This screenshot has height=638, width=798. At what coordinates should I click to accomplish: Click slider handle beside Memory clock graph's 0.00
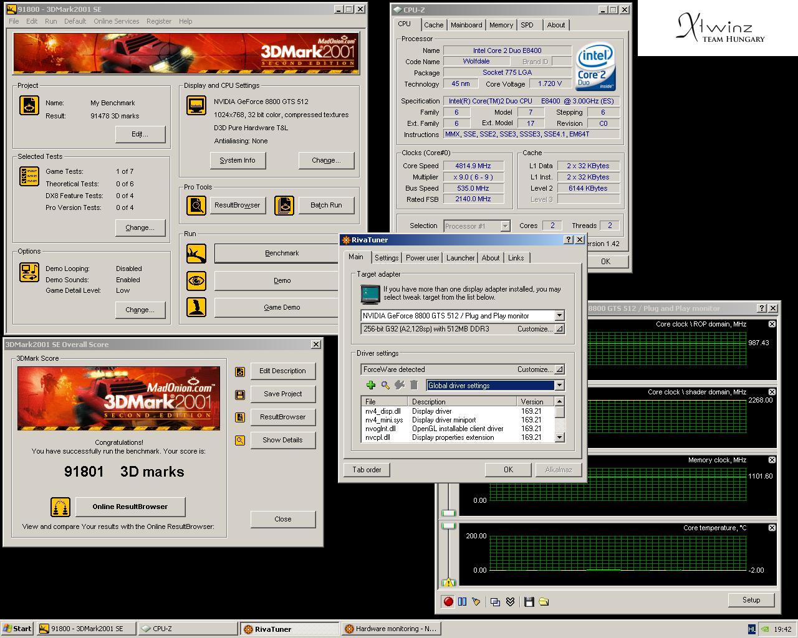448,513
